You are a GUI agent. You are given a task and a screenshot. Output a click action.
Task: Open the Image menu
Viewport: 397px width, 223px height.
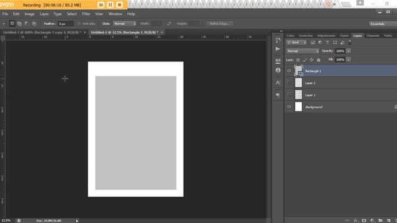click(x=29, y=14)
